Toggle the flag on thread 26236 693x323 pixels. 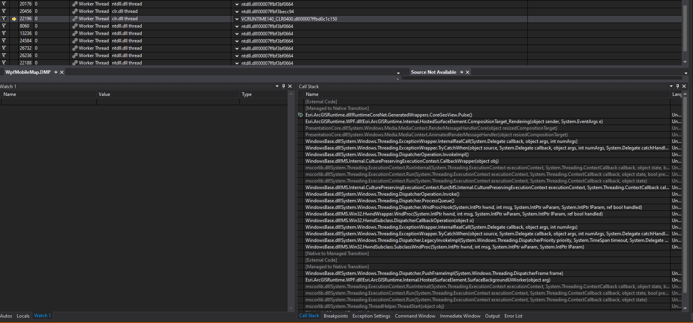coord(4,56)
